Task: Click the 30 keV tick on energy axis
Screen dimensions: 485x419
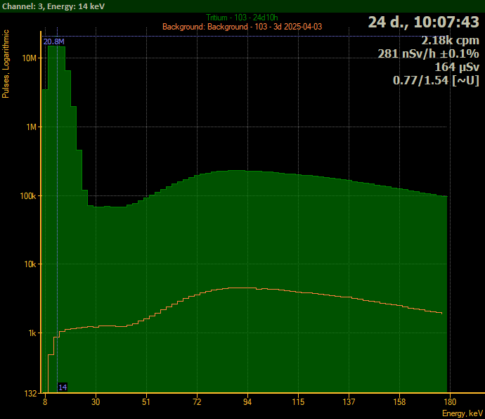Action: tap(96, 402)
